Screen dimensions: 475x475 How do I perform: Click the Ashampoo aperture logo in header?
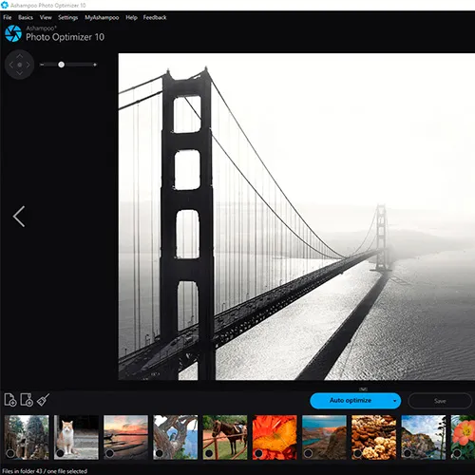(x=13, y=33)
